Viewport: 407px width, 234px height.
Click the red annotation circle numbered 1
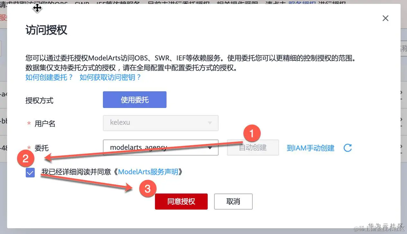252,133
